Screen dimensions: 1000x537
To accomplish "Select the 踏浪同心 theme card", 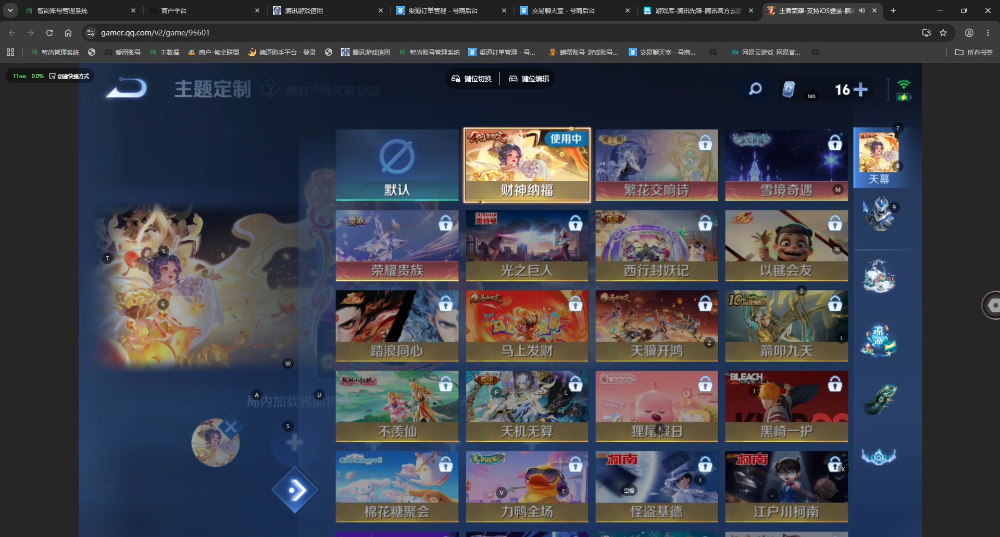I will click(x=397, y=326).
